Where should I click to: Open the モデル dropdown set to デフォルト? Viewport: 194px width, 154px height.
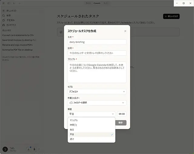[97, 91]
